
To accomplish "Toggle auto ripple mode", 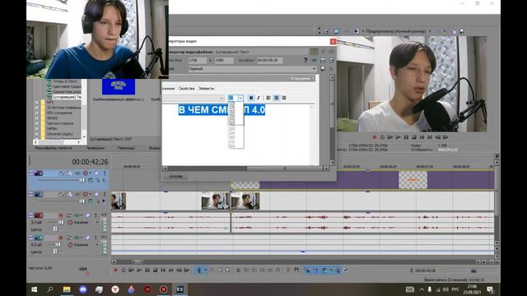I will coord(324,271).
